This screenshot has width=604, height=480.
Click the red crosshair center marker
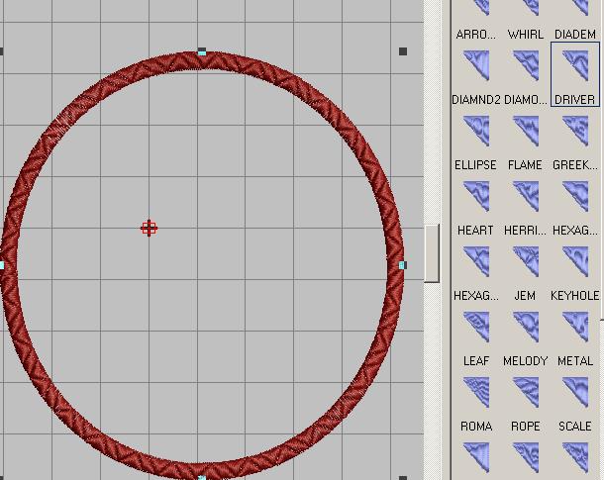150,229
